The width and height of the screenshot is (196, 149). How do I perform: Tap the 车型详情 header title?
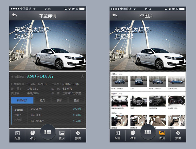(48, 16)
